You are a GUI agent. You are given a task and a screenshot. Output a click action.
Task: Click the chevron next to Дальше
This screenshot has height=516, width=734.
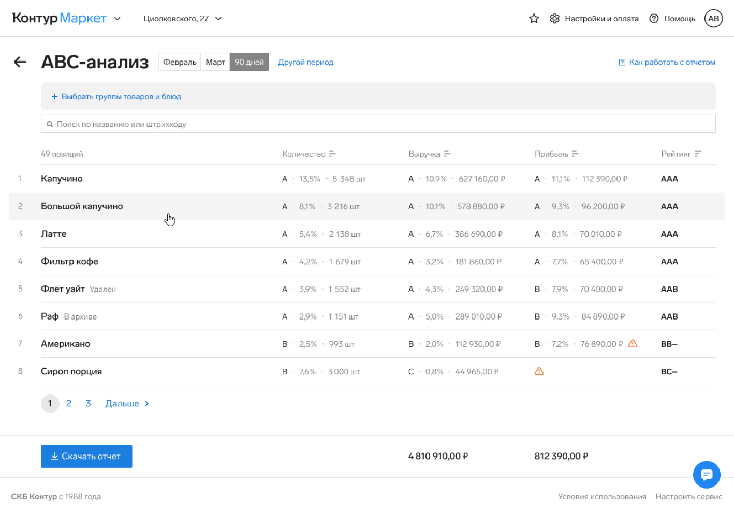(147, 404)
